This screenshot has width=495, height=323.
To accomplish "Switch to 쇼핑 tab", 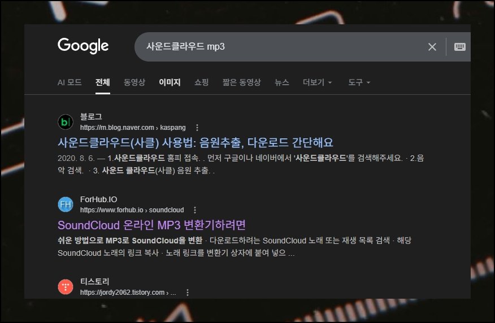I will pos(201,82).
